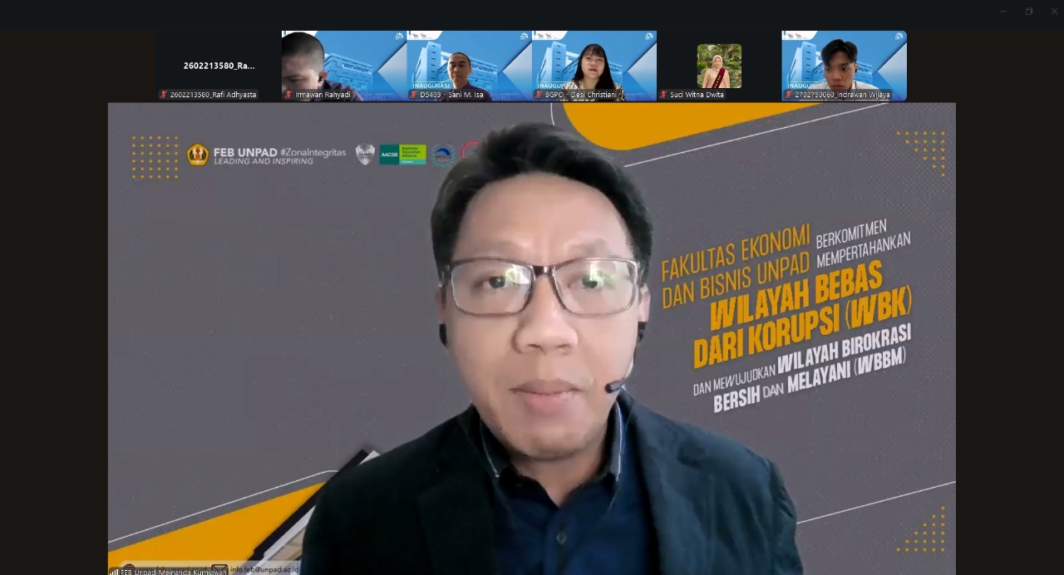Screen dimensions: 1064x575
Task: Click Desi Christiani's muted microphone icon
Action: point(539,95)
